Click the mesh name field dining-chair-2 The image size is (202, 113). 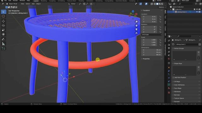coord(187,45)
